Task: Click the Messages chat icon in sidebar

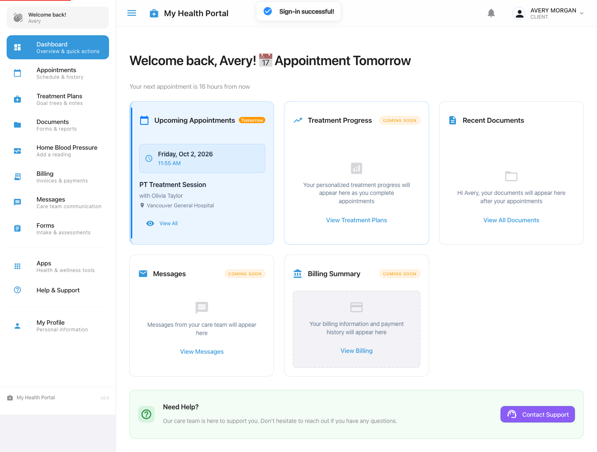Action: coord(17,203)
